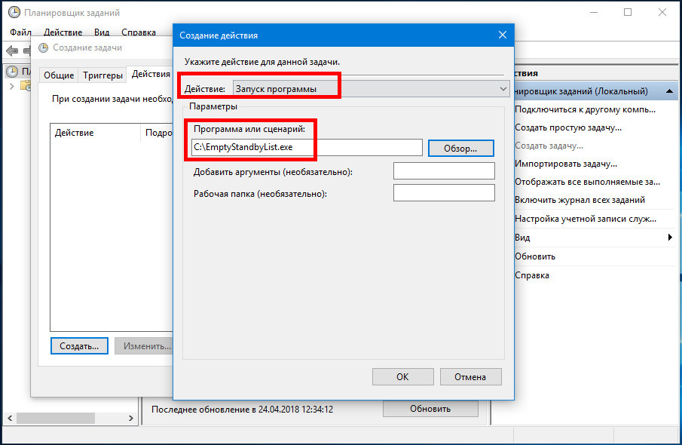
Task: Click Импортировать задачу... action
Action: [x=566, y=164]
